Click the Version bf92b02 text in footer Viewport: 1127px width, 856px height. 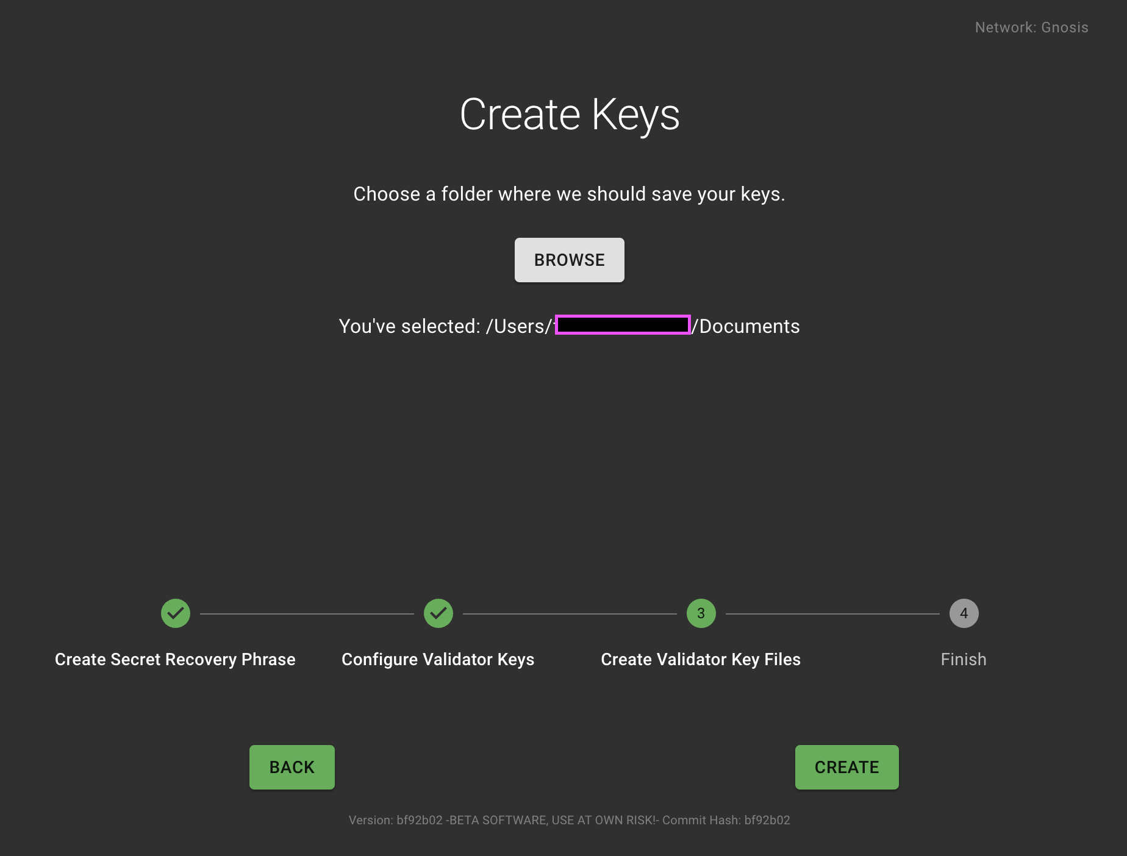(395, 820)
